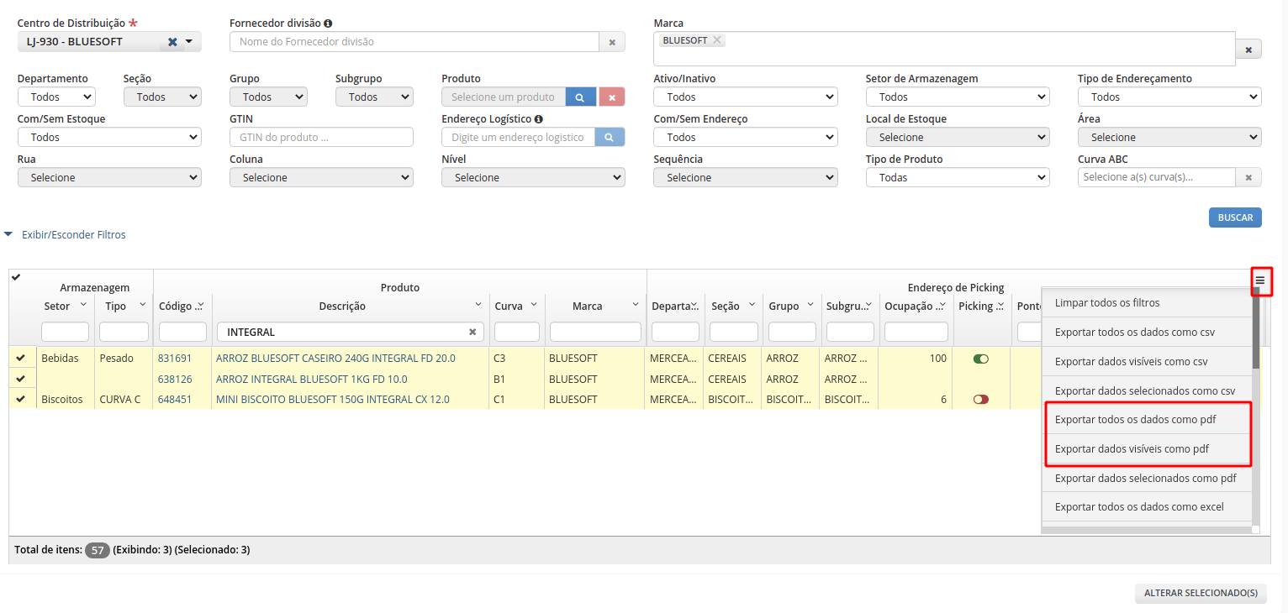The image size is (1288, 613).
Task: Click the red clear button for Produto
Action: (612, 97)
